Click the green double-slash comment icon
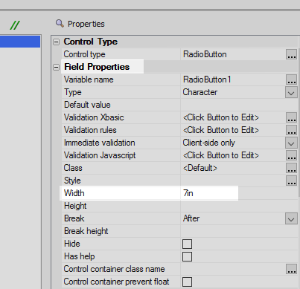The image size is (300, 289). (x=15, y=25)
